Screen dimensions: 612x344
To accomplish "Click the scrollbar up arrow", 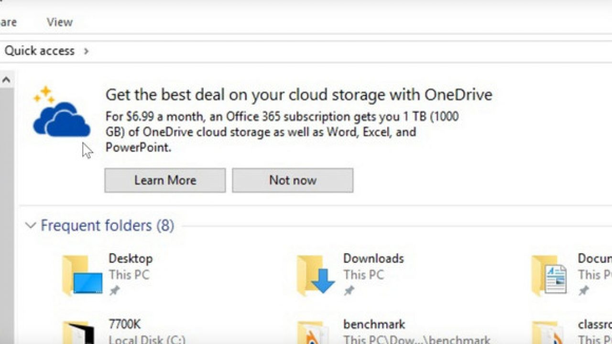I will pyautogui.click(x=6, y=80).
